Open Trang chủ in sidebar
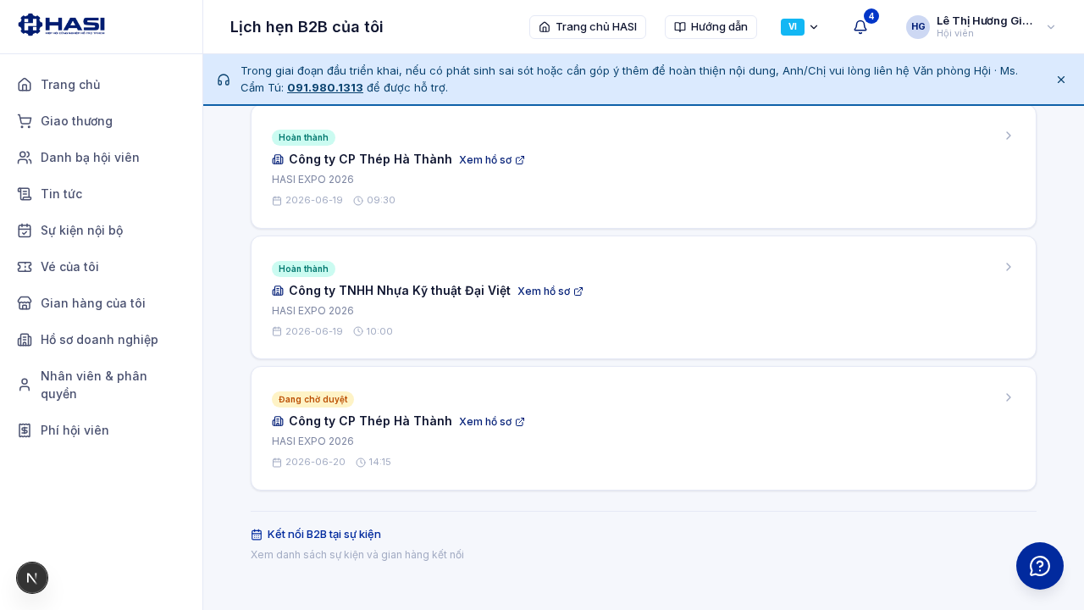This screenshot has height=610, width=1084. coord(101,85)
